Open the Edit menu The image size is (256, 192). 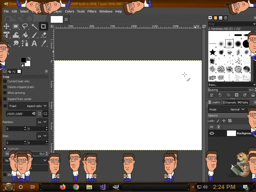click(x=14, y=11)
